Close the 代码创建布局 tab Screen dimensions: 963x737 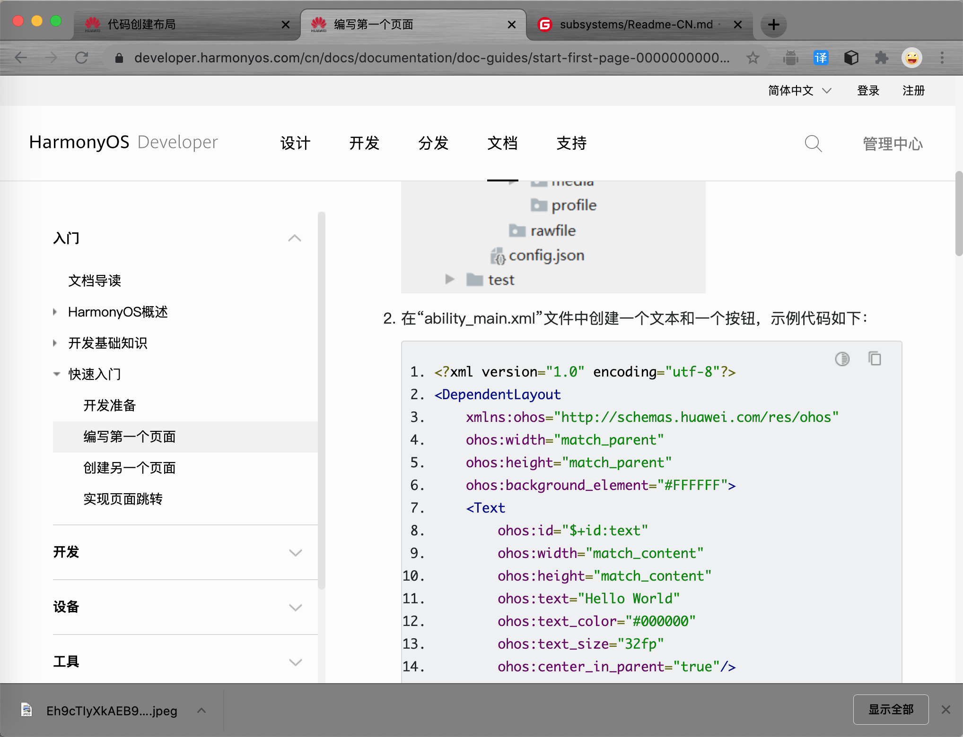coord(286,25)
